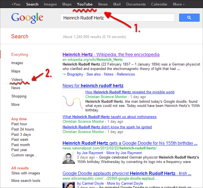This screenshot has width=203, height=188.
Task: Click the blue magnifier search button
Action: tap(189, 18)
